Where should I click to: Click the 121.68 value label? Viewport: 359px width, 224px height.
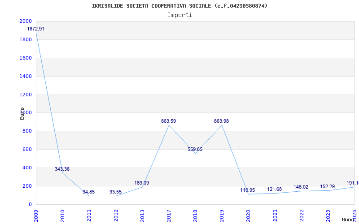(275, 189)
